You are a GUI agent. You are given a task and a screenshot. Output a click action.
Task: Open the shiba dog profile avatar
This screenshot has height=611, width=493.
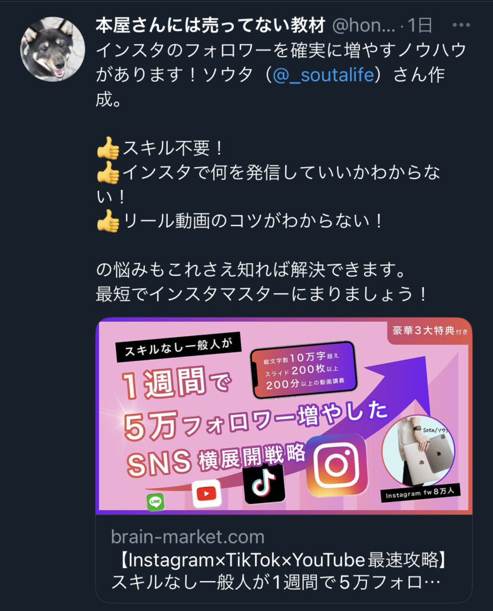(53, 49)
